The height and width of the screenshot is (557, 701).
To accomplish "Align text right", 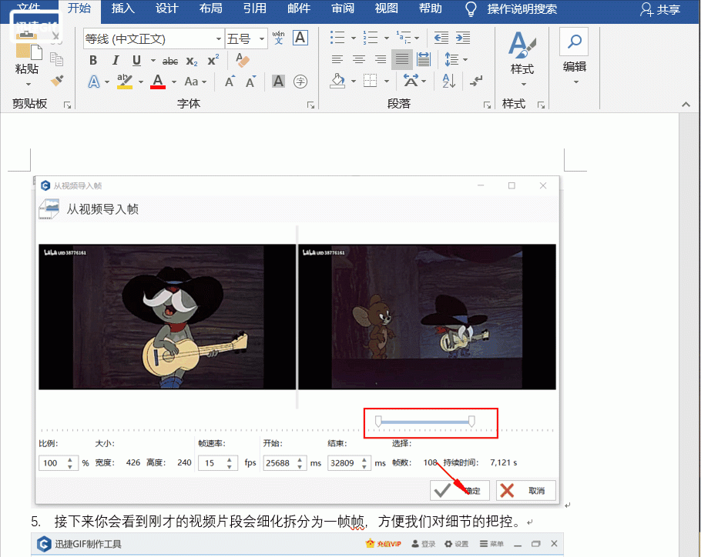I will 380,59.
